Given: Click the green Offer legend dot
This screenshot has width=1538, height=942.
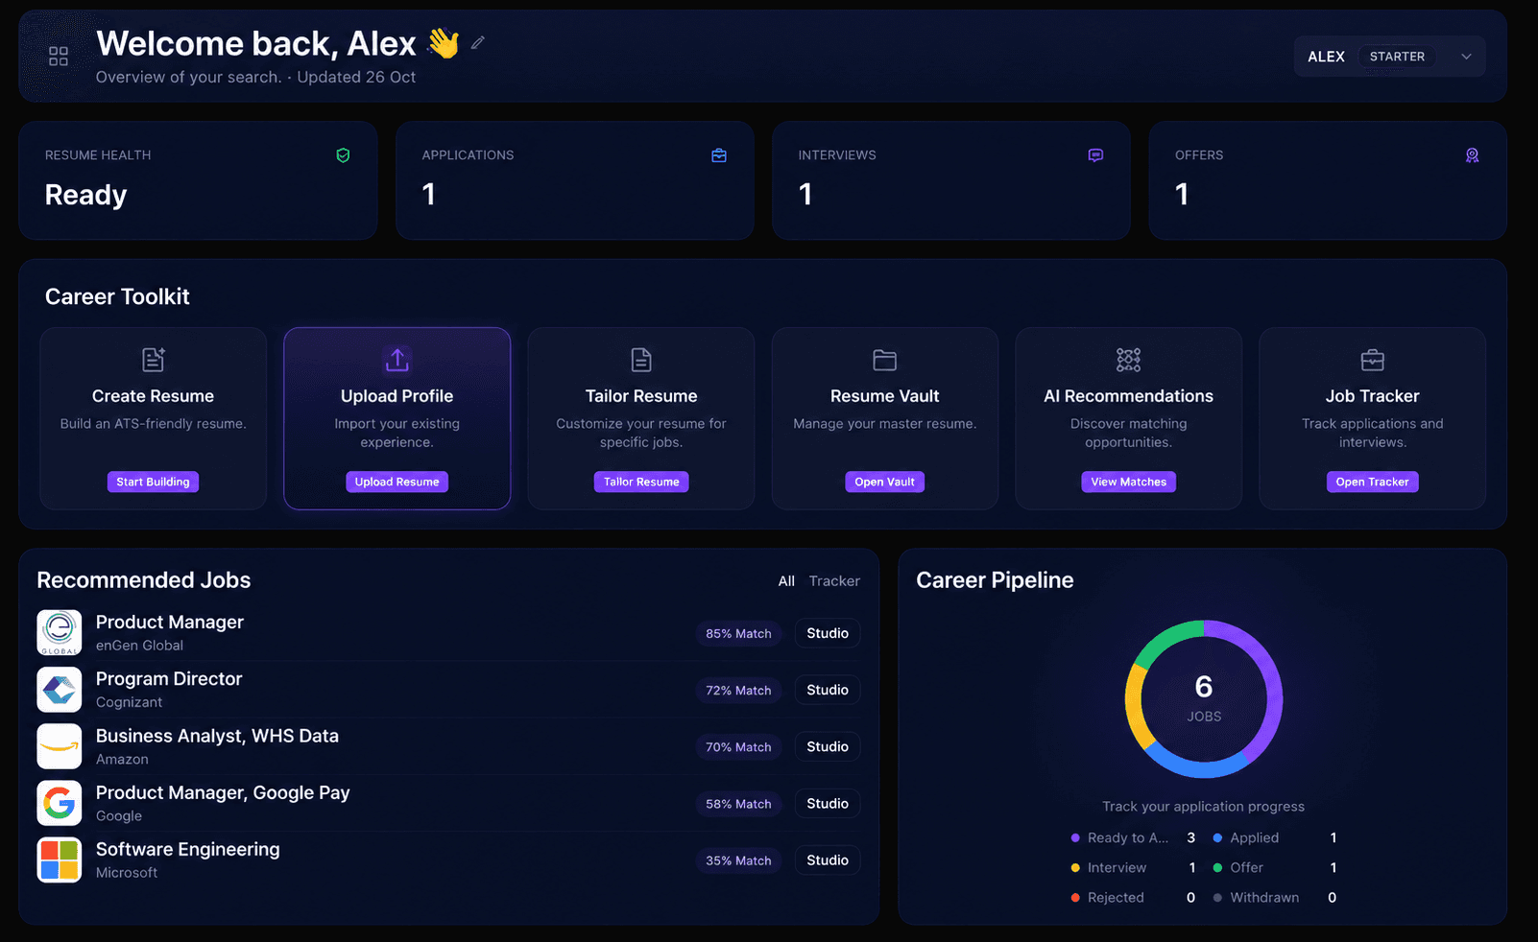Looking at the screenshot, I should coord(1217,868).
